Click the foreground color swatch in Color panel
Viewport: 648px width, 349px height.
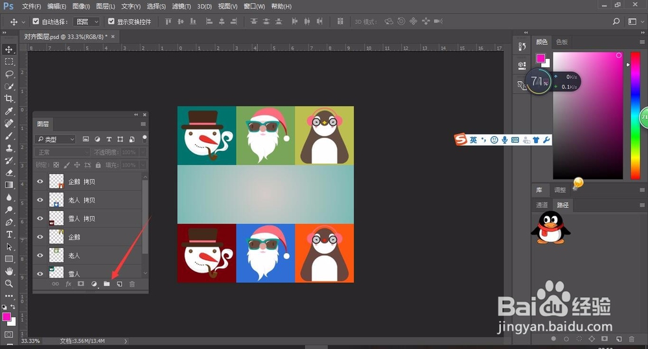[540, 59]
